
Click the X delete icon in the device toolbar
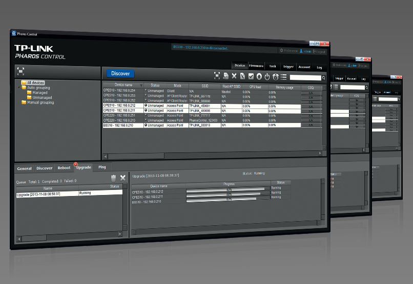tap(234, 76)
